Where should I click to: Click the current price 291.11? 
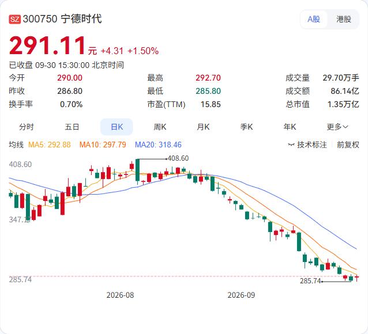[47, 45]
